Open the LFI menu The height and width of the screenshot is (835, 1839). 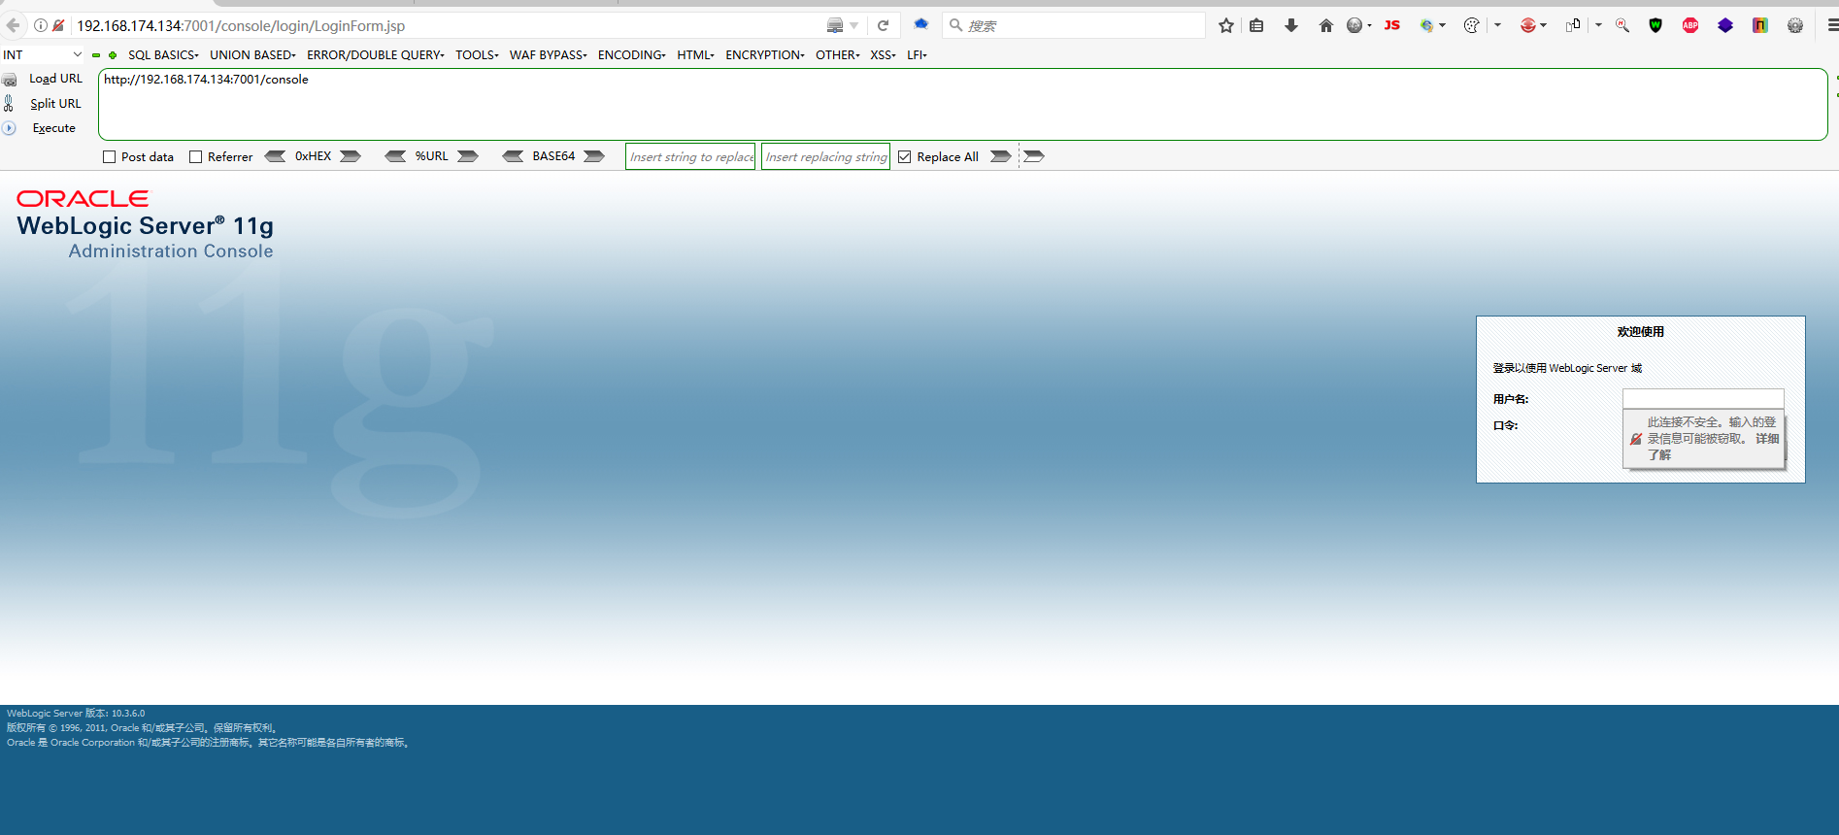pos(917,55)
